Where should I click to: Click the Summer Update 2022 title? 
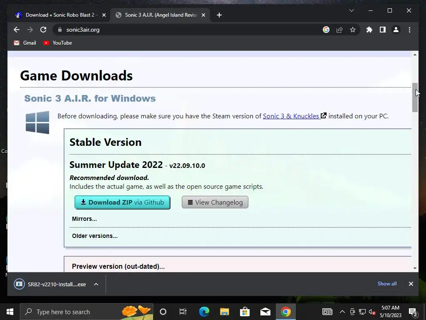(x=116, y=165)
